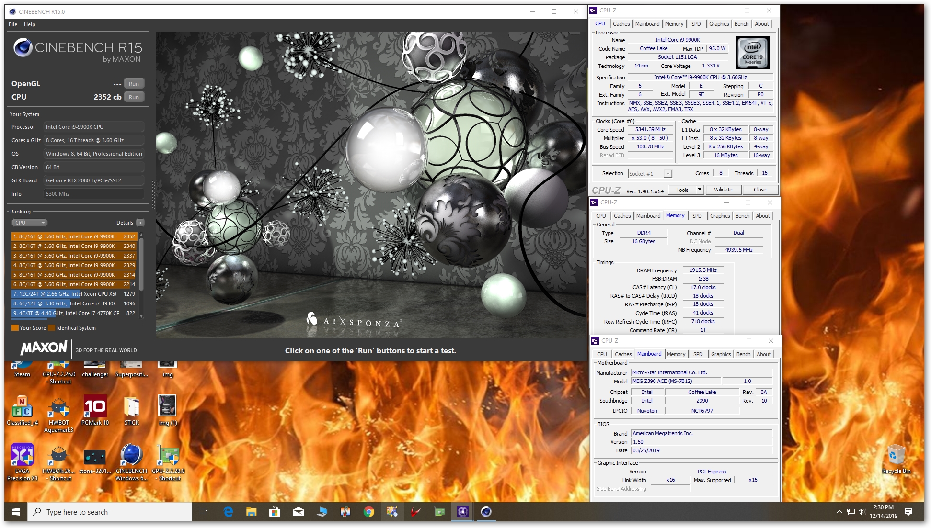Open the Cinebench Help menu

(x=30, y=24)
